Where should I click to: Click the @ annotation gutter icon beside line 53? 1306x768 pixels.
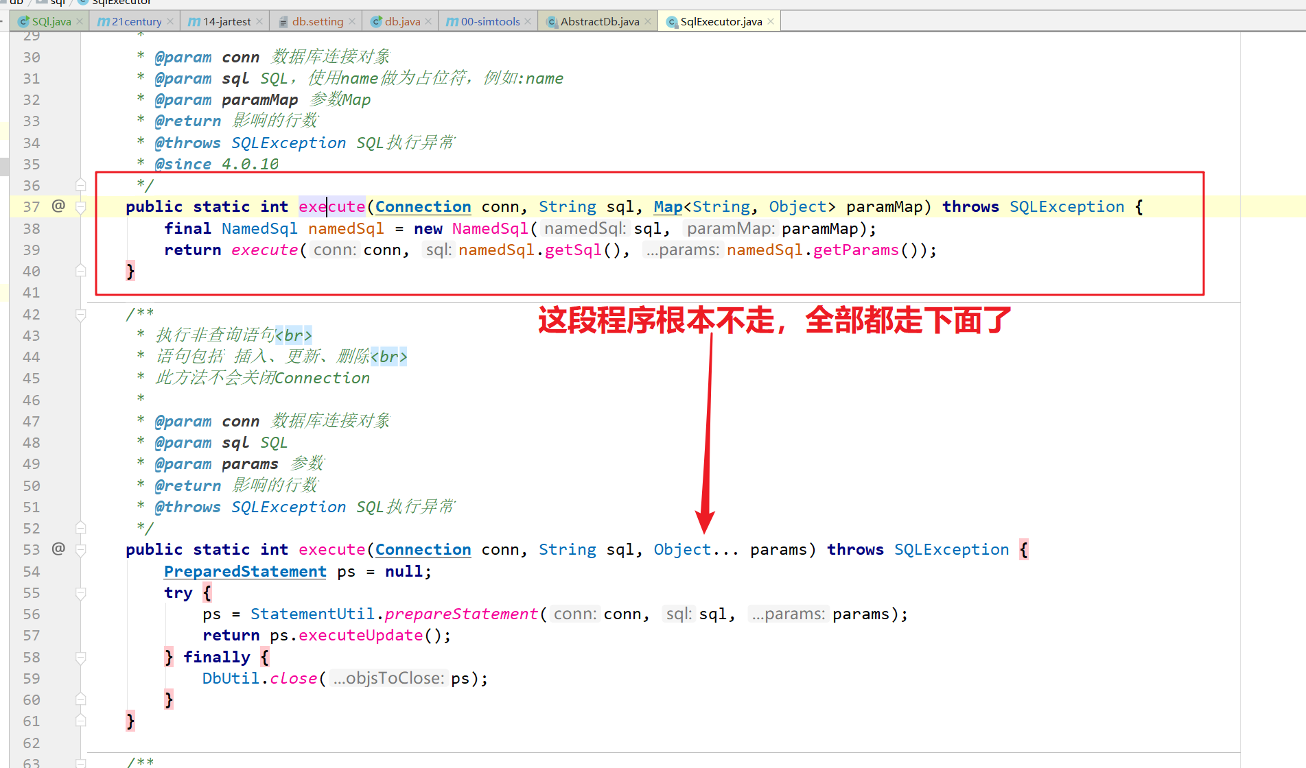[x=58, y=549]
